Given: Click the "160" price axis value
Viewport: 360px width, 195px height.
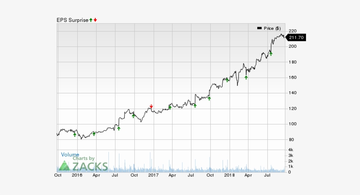Looking at the screenshot, I should 292,78.
